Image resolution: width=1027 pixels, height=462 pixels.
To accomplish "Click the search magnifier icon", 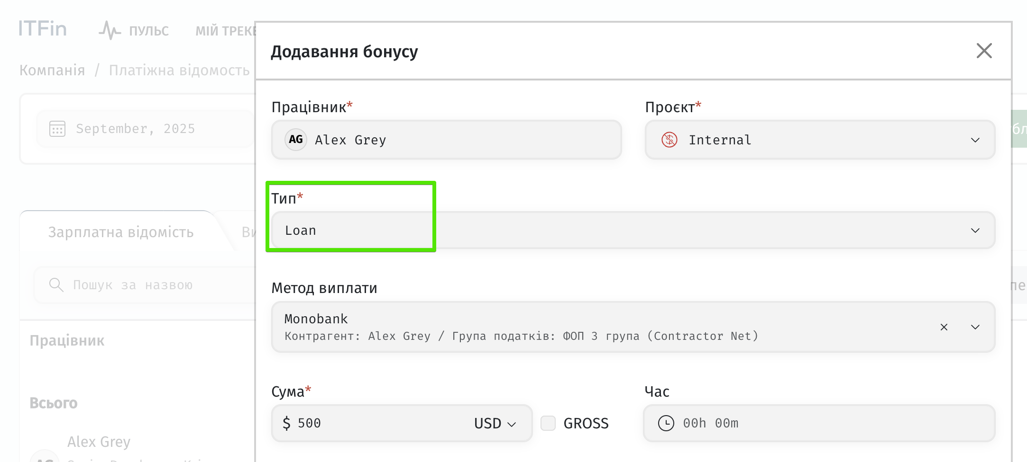I will (56, 285).
